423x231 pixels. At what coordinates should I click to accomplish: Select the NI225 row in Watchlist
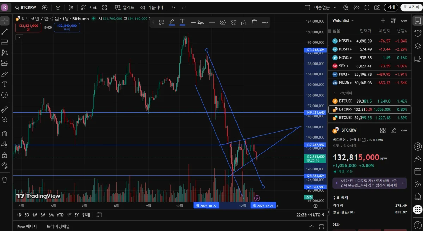pyautogui.click(x=370, y=83)
